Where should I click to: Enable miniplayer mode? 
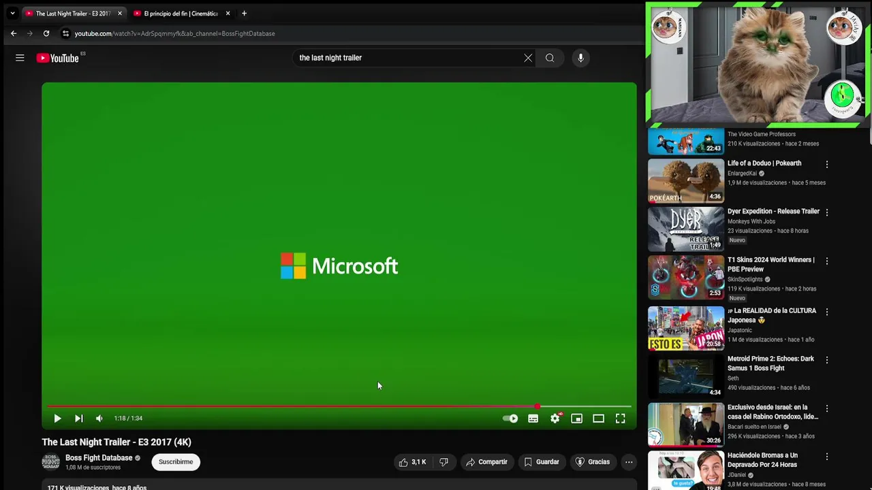[577, 419]
